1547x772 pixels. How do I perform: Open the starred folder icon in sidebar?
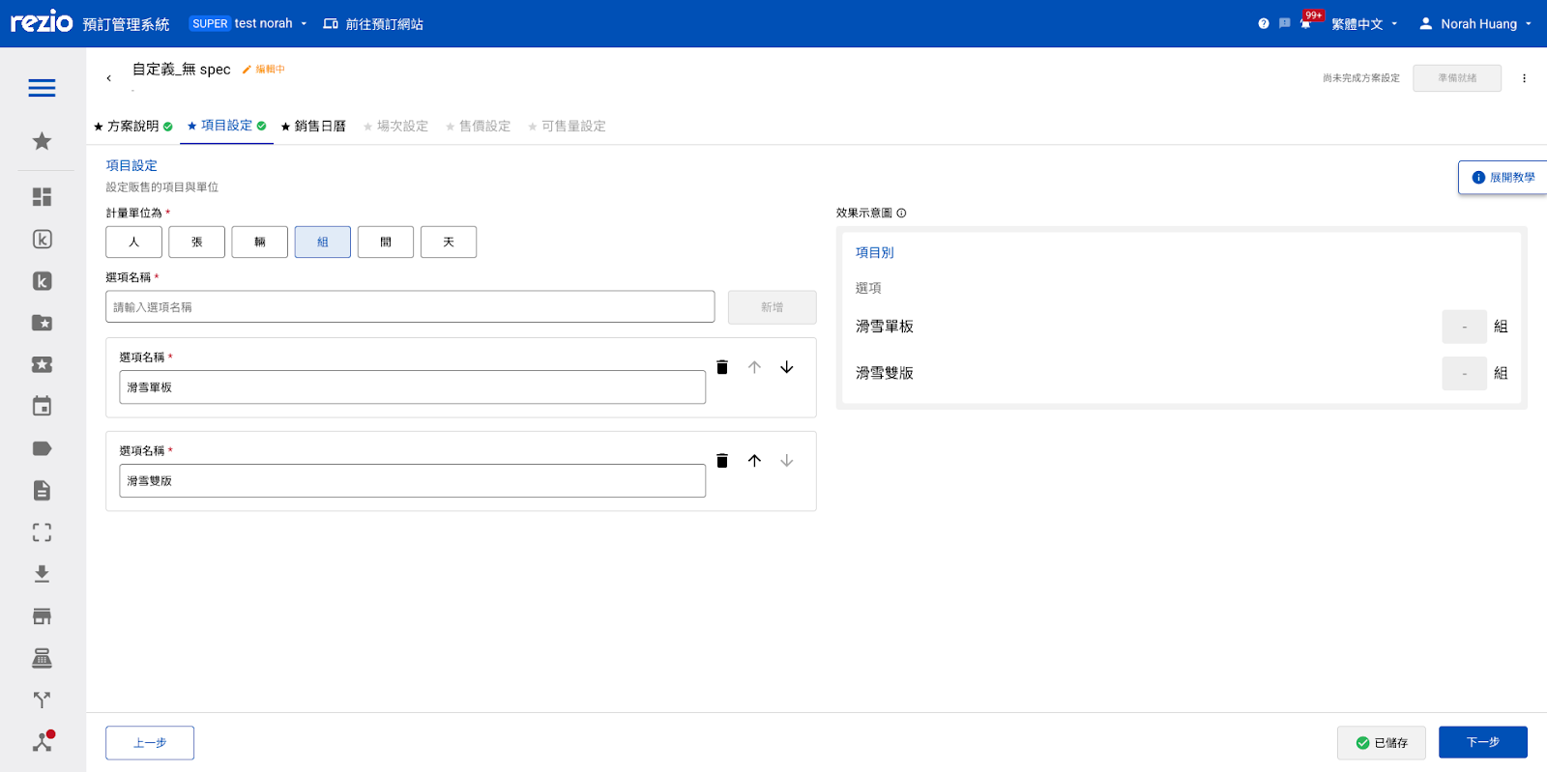(x=42, y=323)
